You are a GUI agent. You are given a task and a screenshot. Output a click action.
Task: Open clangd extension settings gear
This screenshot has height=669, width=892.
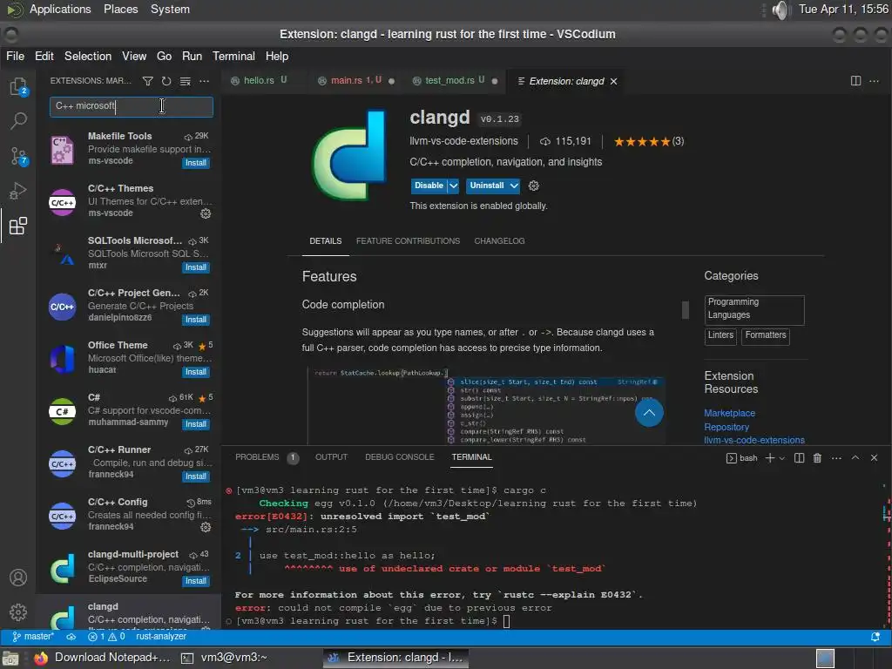point(534,186)
